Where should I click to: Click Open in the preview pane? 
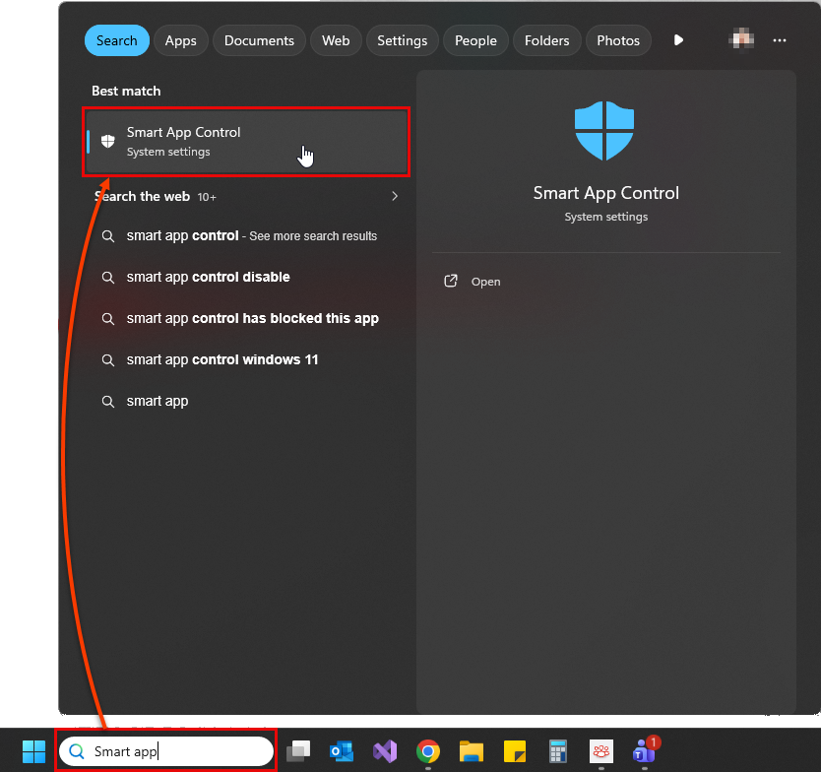point(485,282)
